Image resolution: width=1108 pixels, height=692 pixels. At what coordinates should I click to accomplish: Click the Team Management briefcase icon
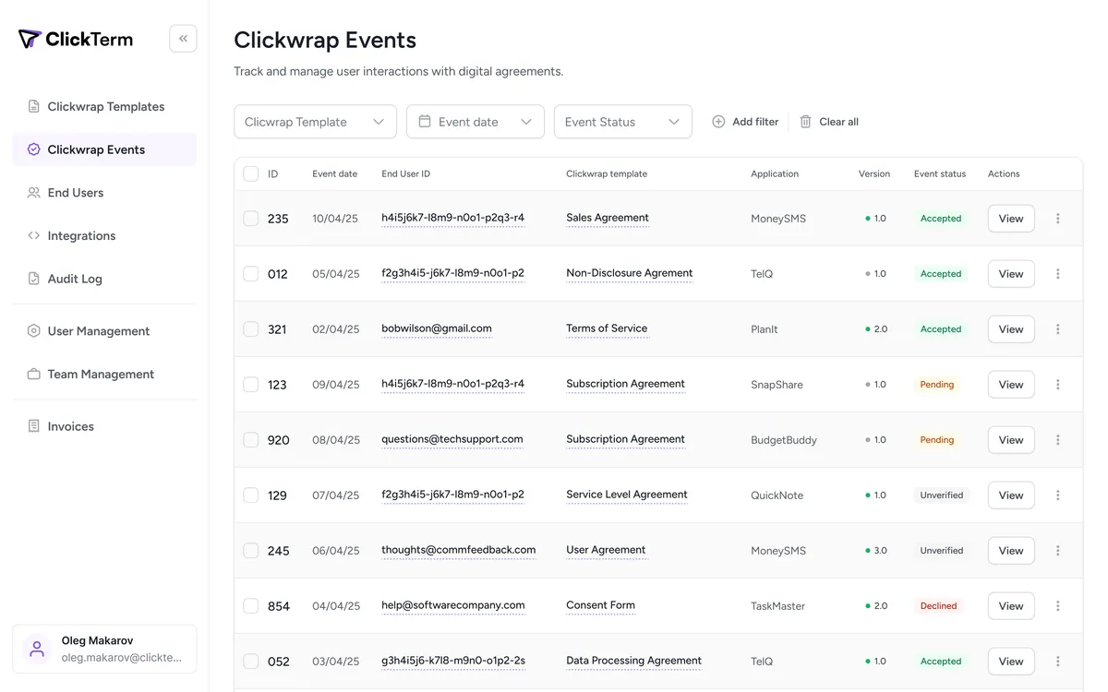tap(34, 375)
